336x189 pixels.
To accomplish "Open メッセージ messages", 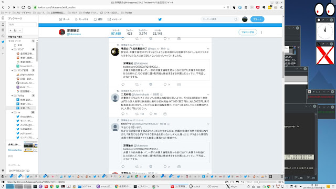I will [x=114, y=19].
